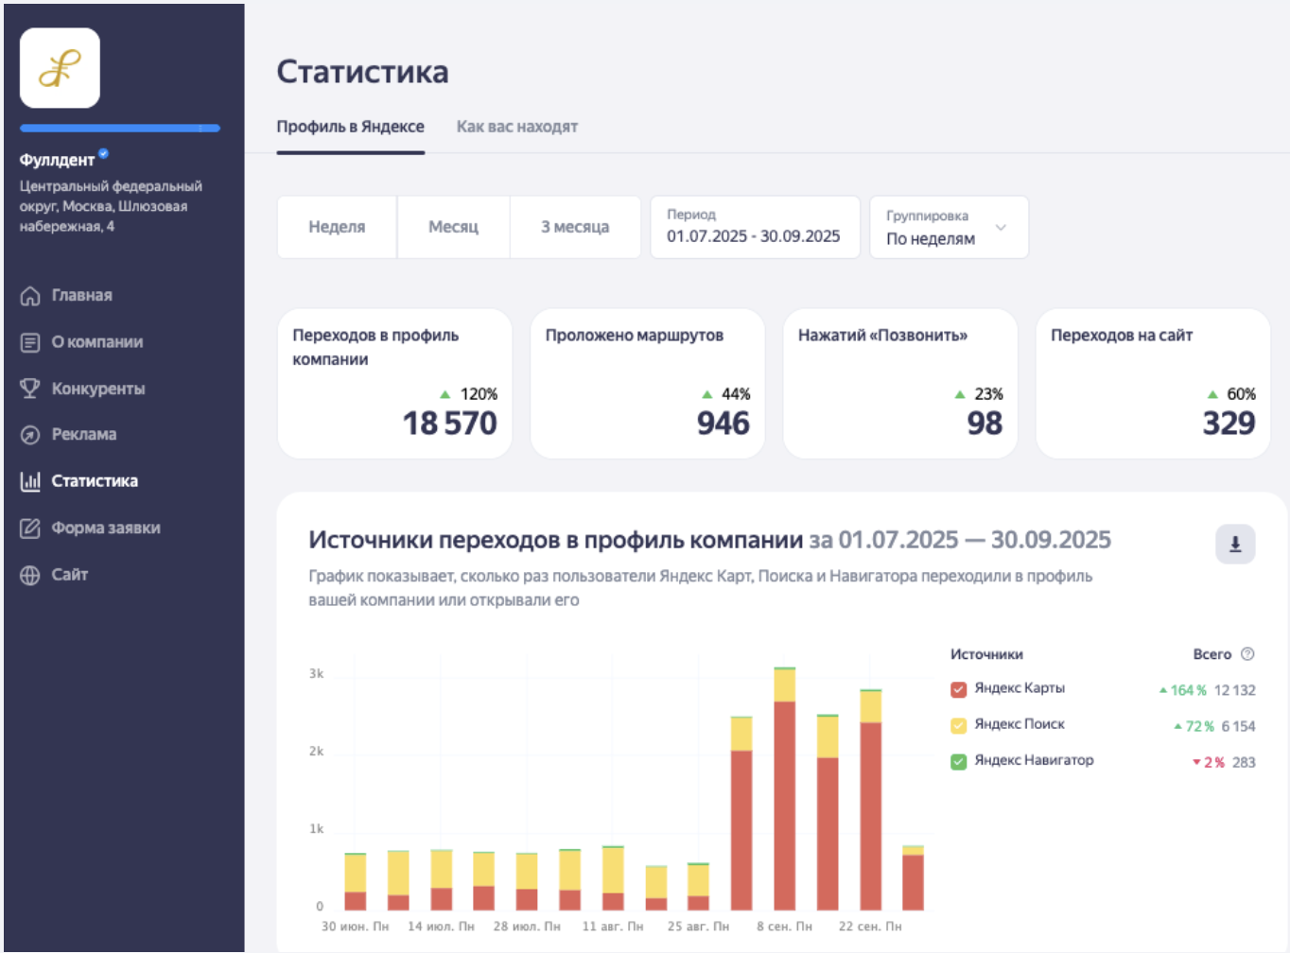Click the Источники legend header

pos(986,654)
